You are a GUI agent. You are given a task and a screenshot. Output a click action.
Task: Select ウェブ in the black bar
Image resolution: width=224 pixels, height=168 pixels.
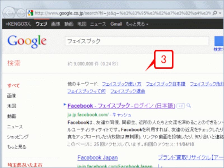coord(41,24)
